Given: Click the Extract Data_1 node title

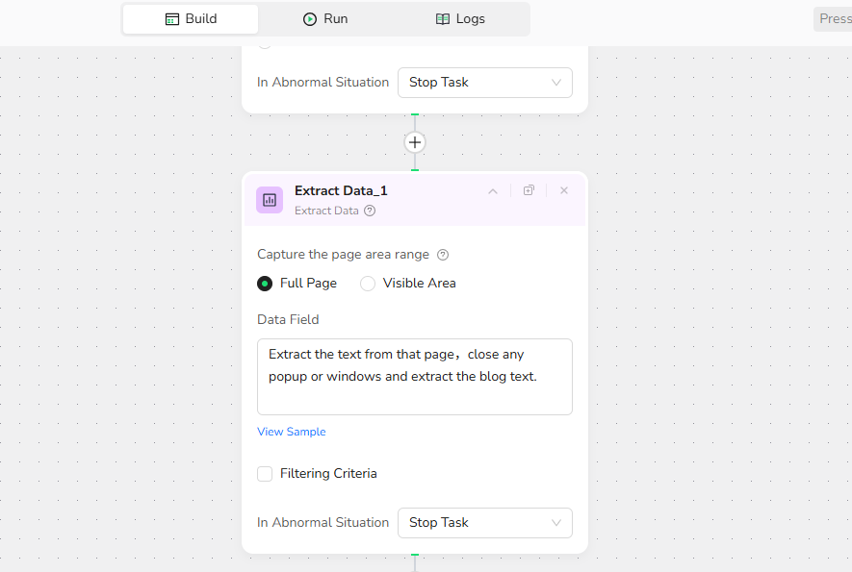Looking at the screenshot, I should point(341,190).
